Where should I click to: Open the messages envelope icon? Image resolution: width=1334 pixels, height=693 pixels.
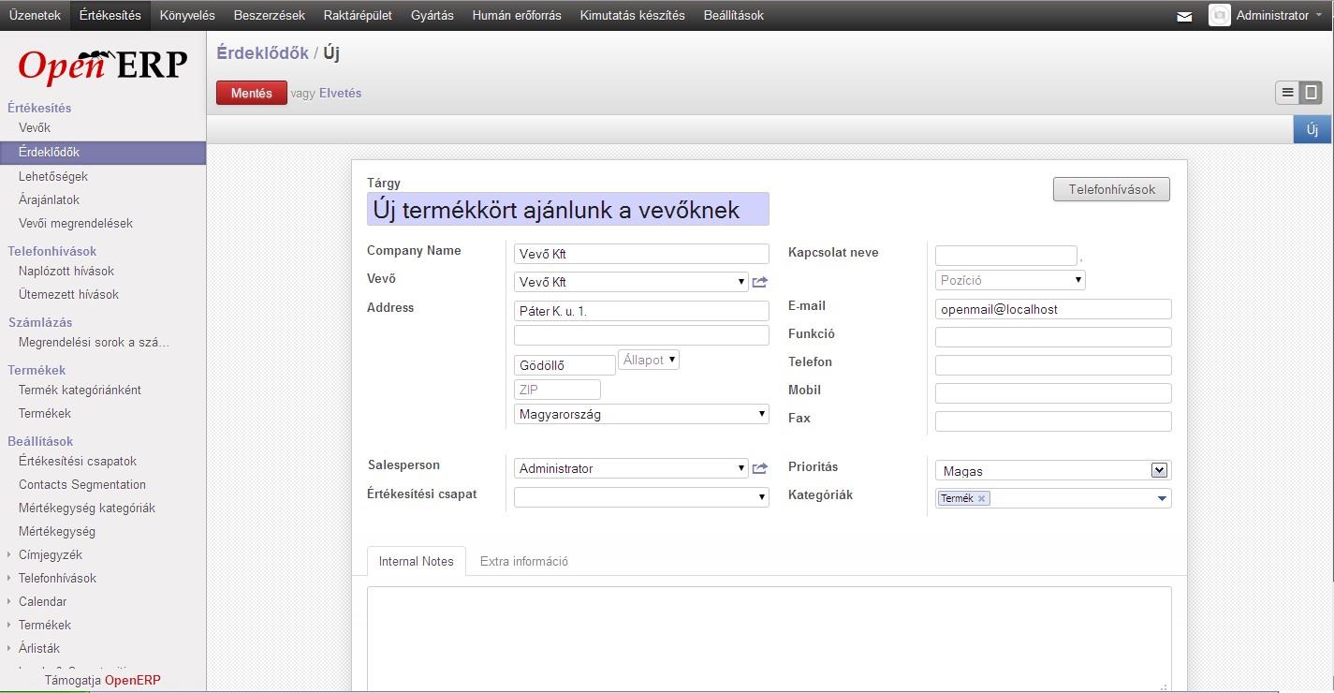[x=1184, y=16]
